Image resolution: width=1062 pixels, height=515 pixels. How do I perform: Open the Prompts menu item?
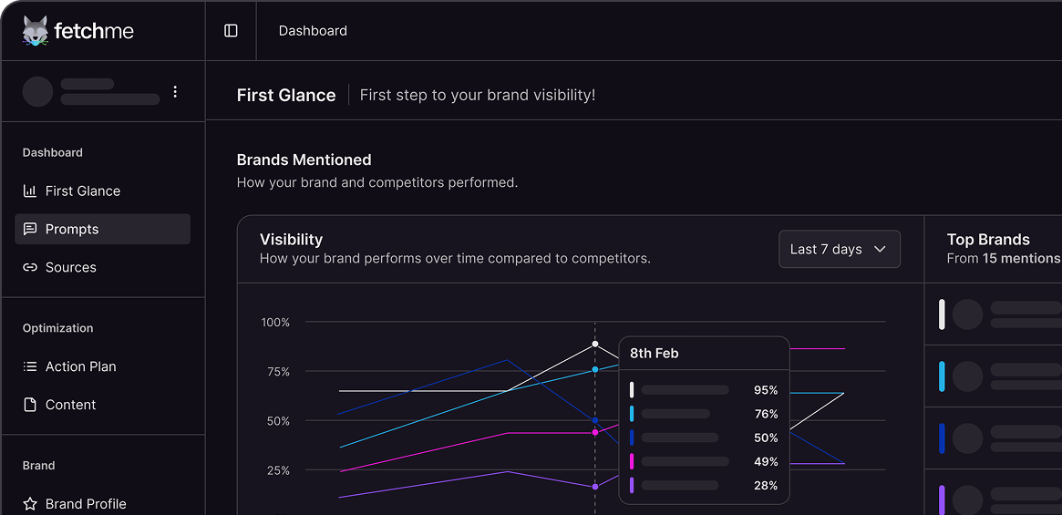(x=72, y=229)
